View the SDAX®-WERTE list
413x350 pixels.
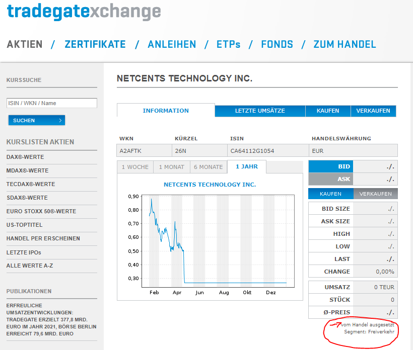pos(27,198)
